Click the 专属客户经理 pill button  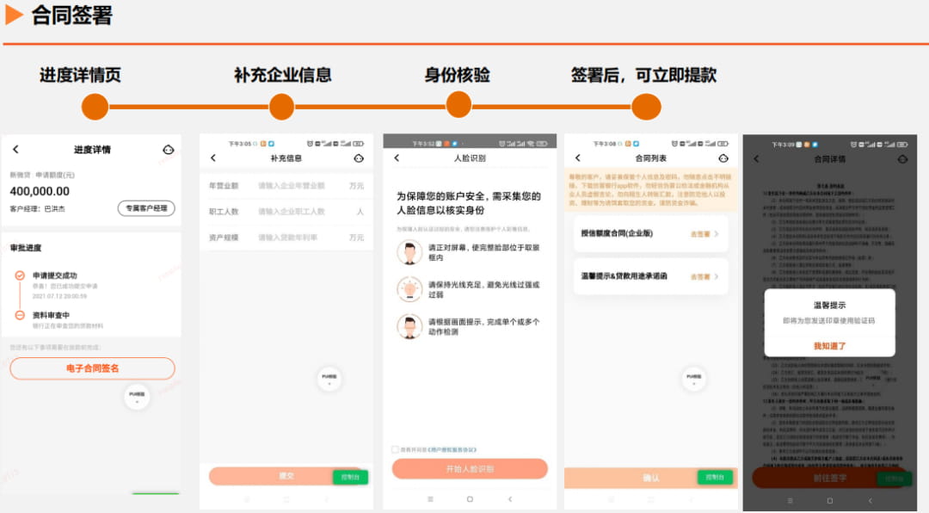146,208
